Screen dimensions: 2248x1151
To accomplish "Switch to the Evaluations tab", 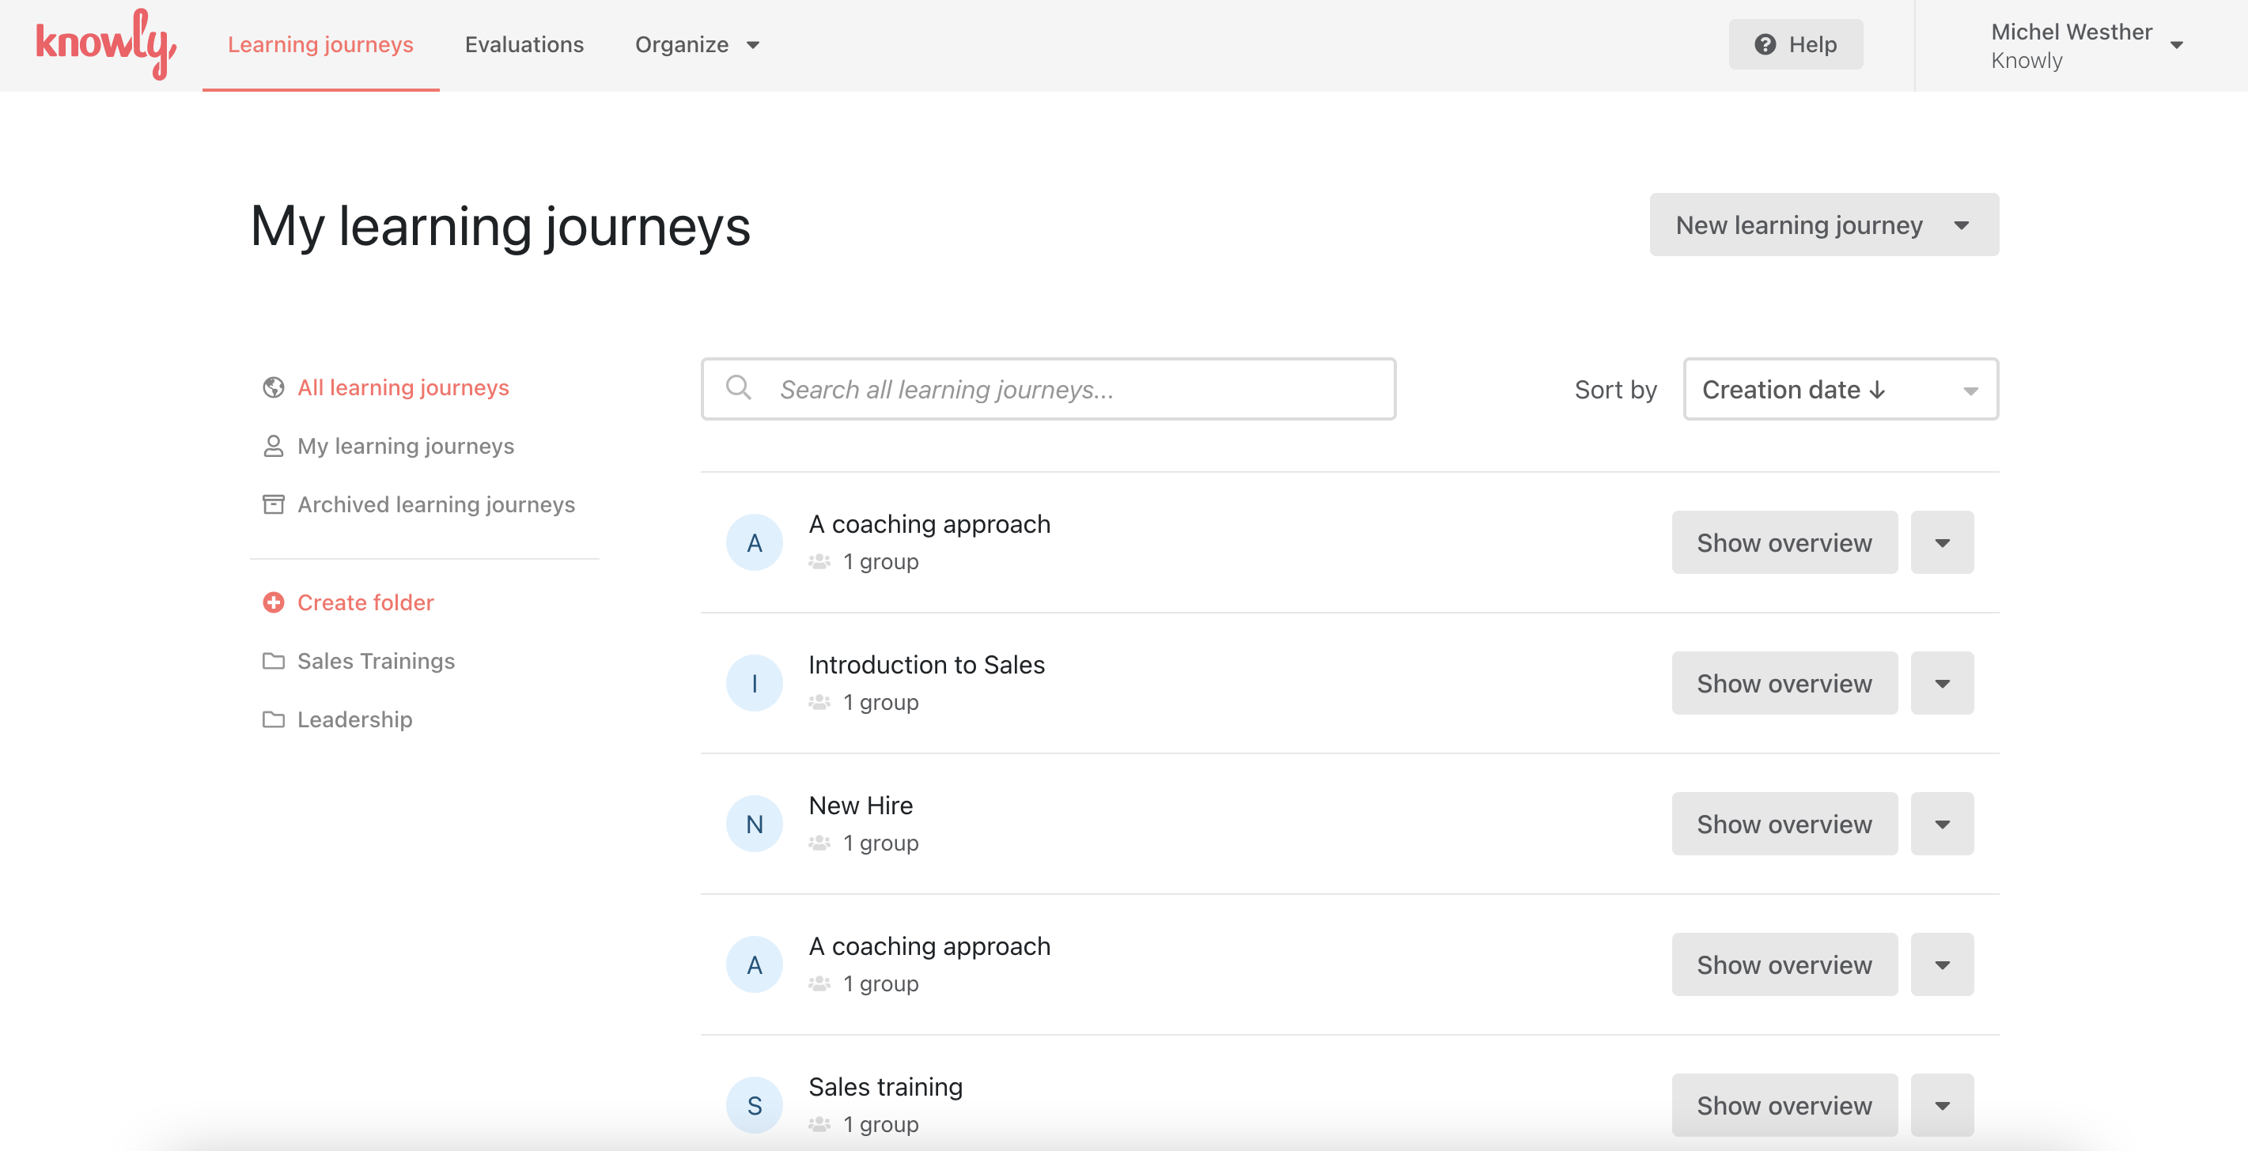I will click(524, 44).
